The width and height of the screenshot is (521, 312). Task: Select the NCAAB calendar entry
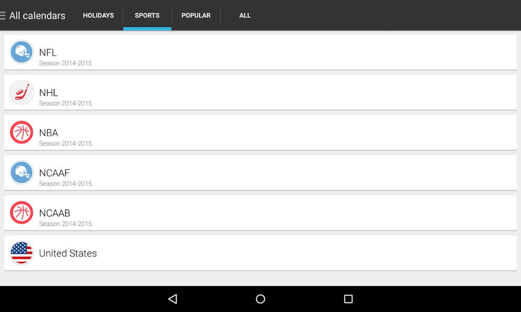[x=260, y=213]
